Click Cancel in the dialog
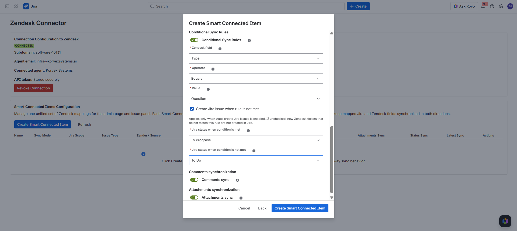The width and height of the screenshot is (517, 231). pyautogui.click(x=244, y=208)
